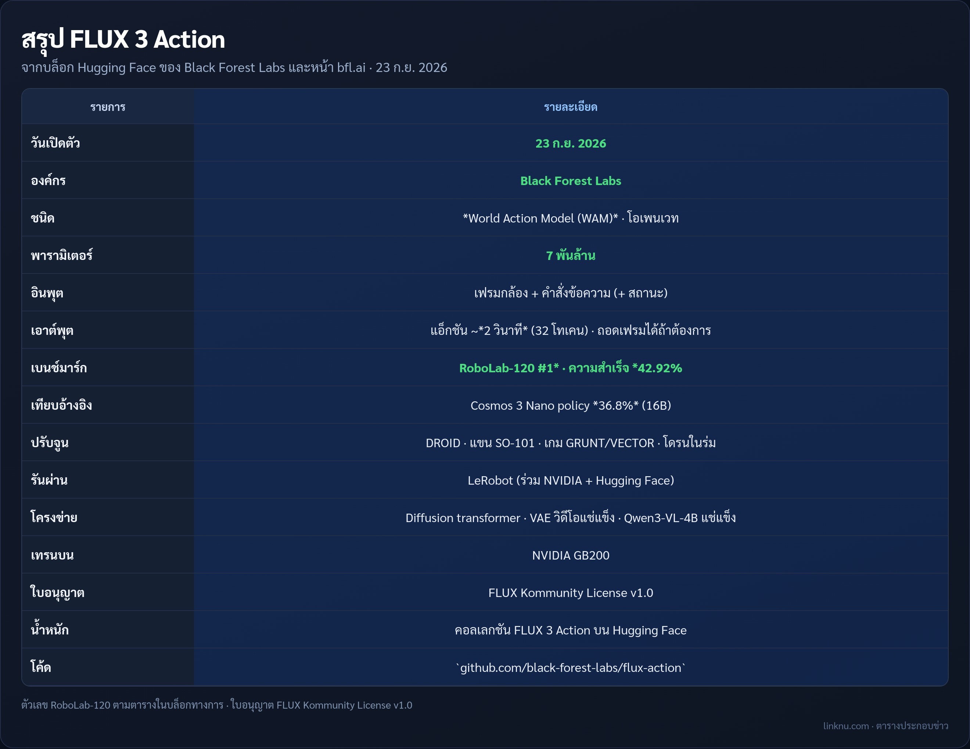
Task: Click the cell "Cosmos 3 Nano policy *36.8%* (16B)"
Action: point(570,406)
